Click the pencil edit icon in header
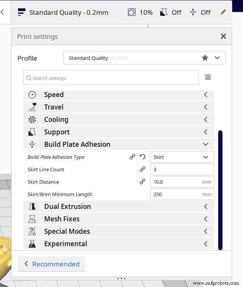 [223, 12]
